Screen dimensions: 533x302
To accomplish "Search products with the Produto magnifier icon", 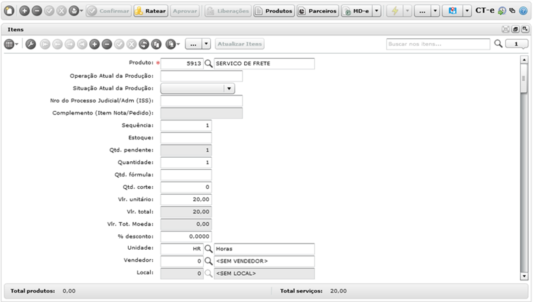I will (x=208, y=64).
